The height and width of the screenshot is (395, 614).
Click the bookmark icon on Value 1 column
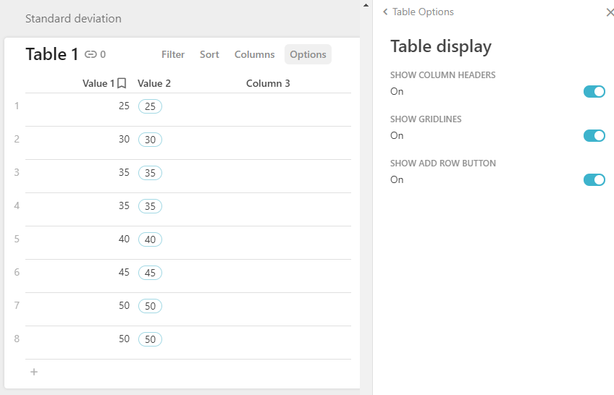click(122, 83)
